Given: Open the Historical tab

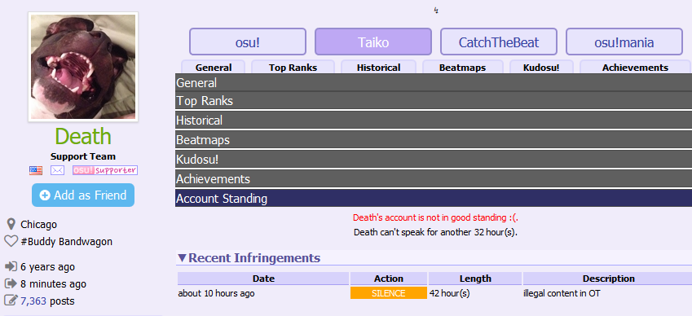Looking at the screenshot, I should 379,67.
